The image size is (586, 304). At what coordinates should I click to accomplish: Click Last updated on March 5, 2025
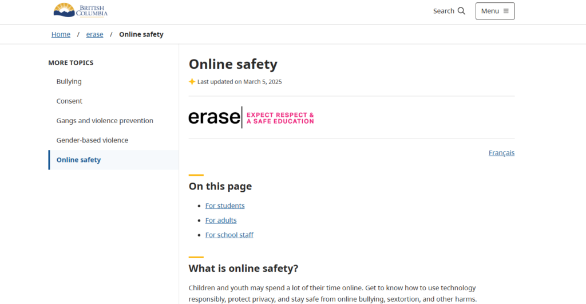point(240,81)
